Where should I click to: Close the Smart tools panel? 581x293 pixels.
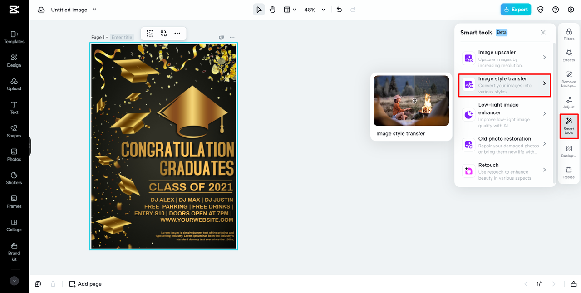(543, 33)
